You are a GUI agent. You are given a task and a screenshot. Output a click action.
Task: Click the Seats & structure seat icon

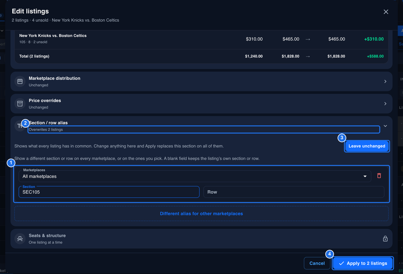(x=20, y=239)
